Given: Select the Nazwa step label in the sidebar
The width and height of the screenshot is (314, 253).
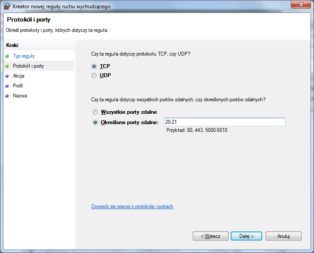Looking at the screenshot, I should (20, 96).
